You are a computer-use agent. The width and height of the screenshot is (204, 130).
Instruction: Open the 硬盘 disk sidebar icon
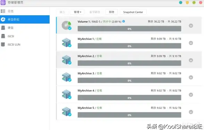pos(3,28)
